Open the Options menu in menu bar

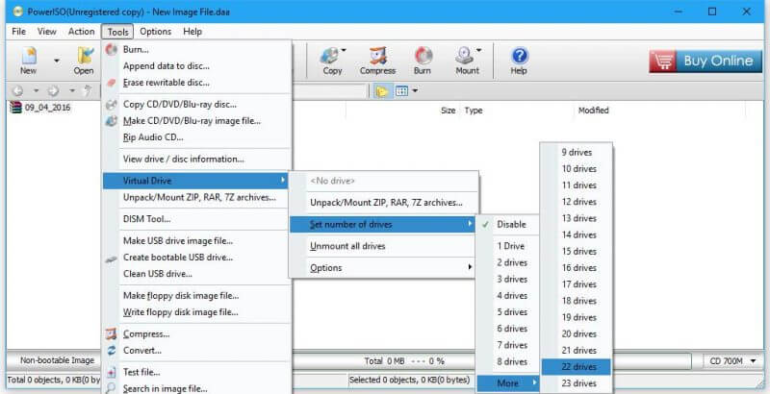[155, 32]
